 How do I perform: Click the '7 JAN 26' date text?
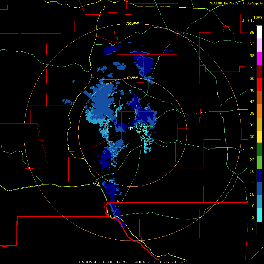click(x=159, y=262)
